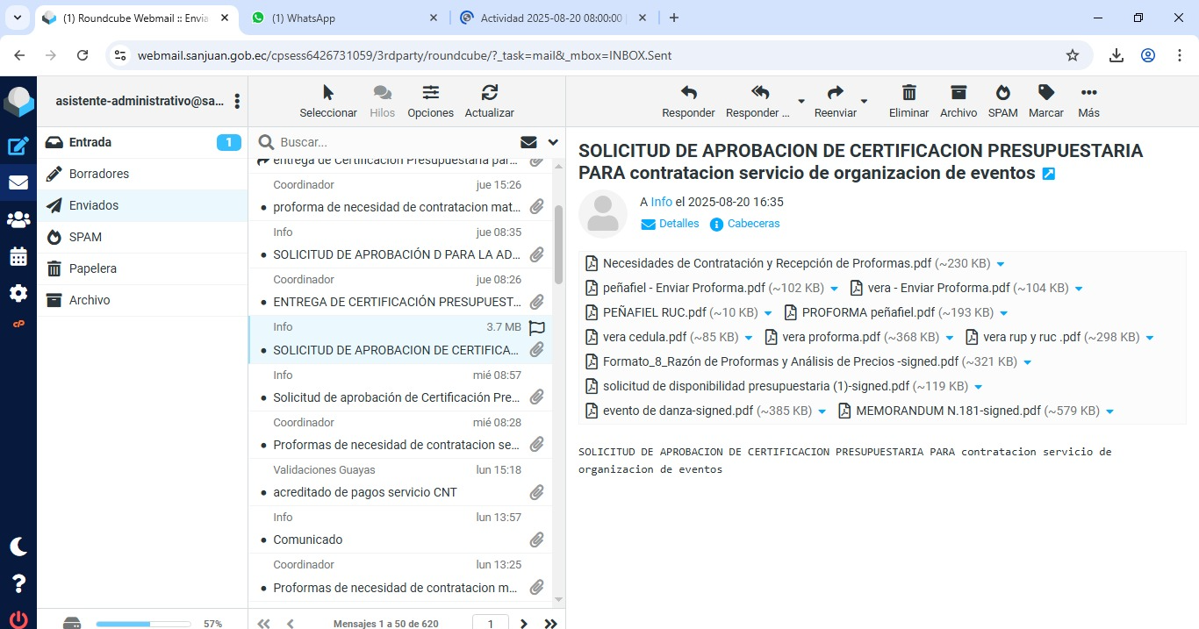
Task: Toggle flag on the selected message
Action: pyautogui.click(x=537, y=327)
